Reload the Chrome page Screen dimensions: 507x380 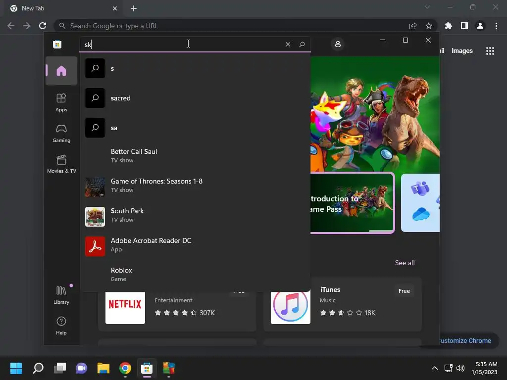click(x=43, y=26)
